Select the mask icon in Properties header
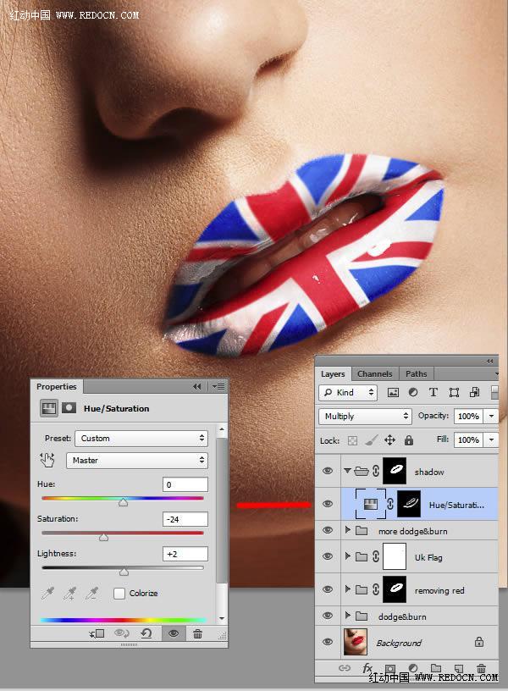Viewport: 508px width, 691px height. click(69, 408)
